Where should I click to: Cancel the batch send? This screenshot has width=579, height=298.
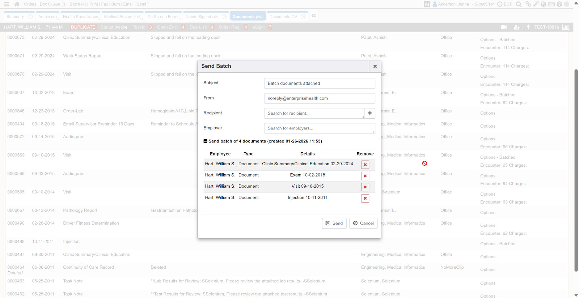[x=363, y=223]
